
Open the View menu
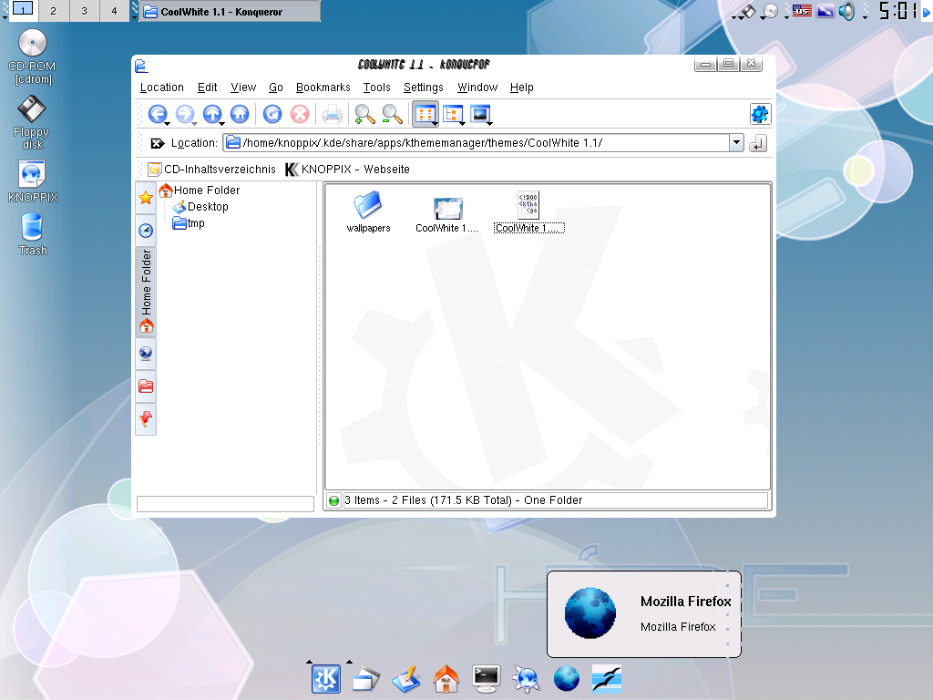tap(243, 87)
